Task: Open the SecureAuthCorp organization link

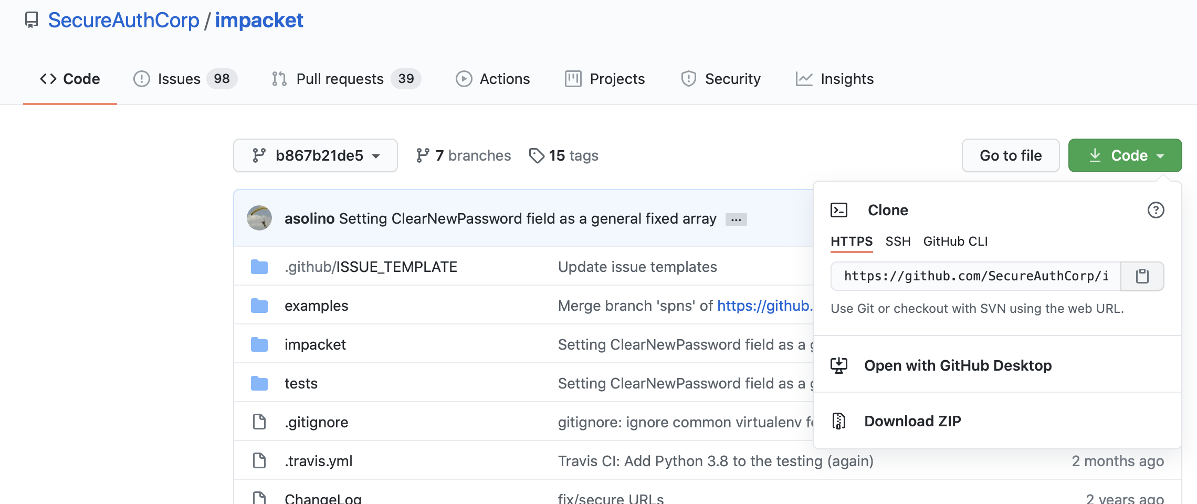Action: click(x=123, y=20)
